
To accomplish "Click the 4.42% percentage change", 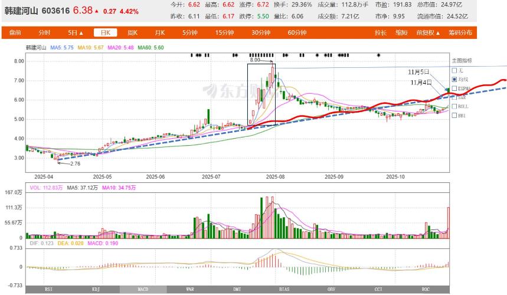I will (129, 11).
